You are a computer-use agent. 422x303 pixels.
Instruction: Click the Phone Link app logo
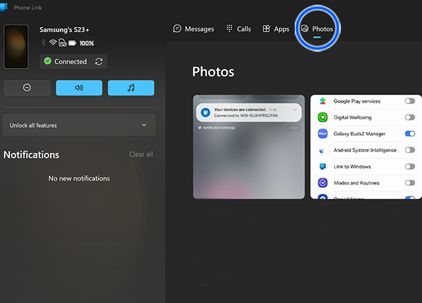[x=4, y=7]
